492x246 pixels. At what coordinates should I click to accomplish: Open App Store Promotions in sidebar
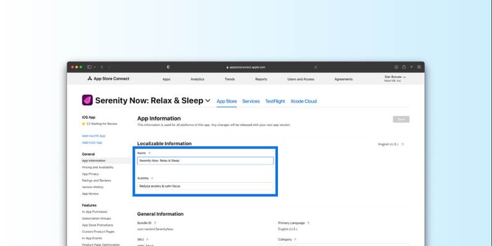[x=97, y=225]
